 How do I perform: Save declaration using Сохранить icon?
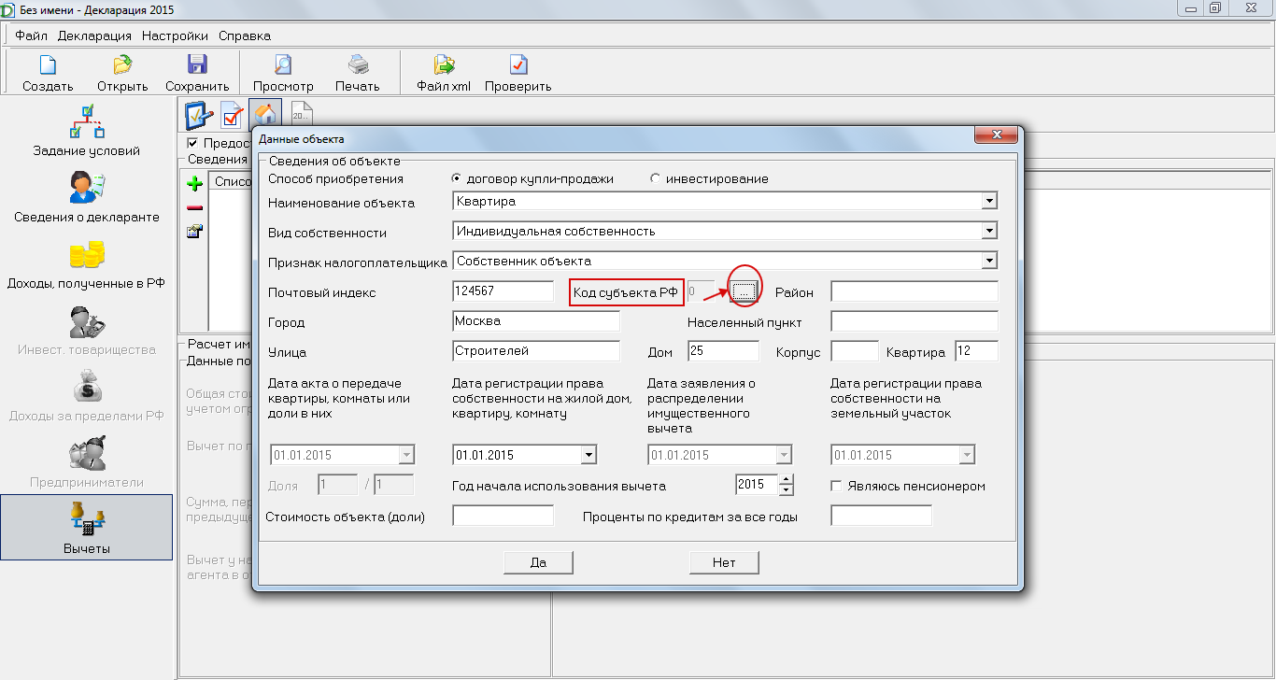[x=197, y=65]
